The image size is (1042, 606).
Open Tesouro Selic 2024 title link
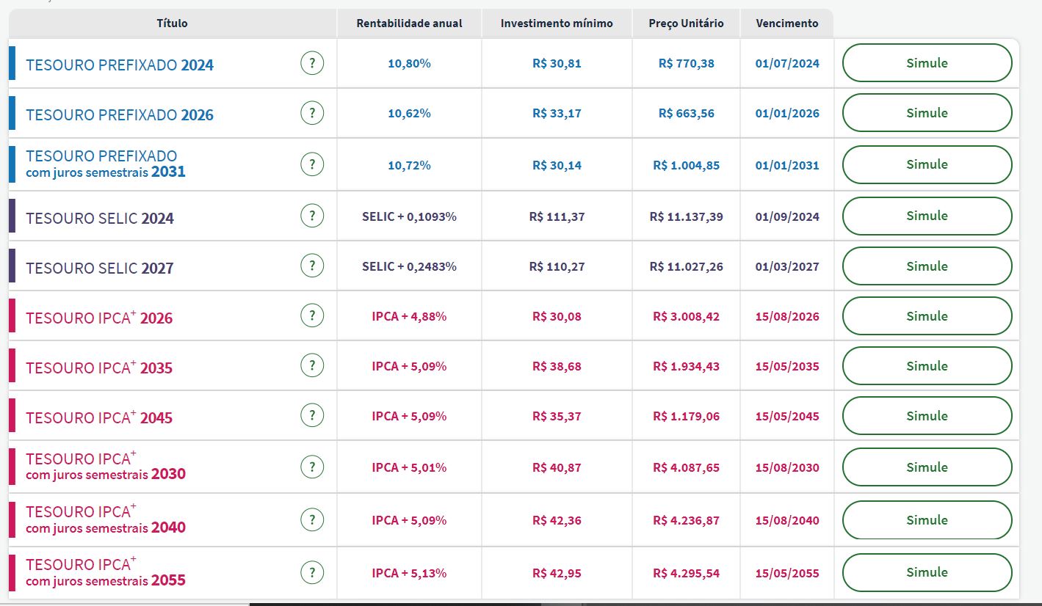[x=100, y=219]
